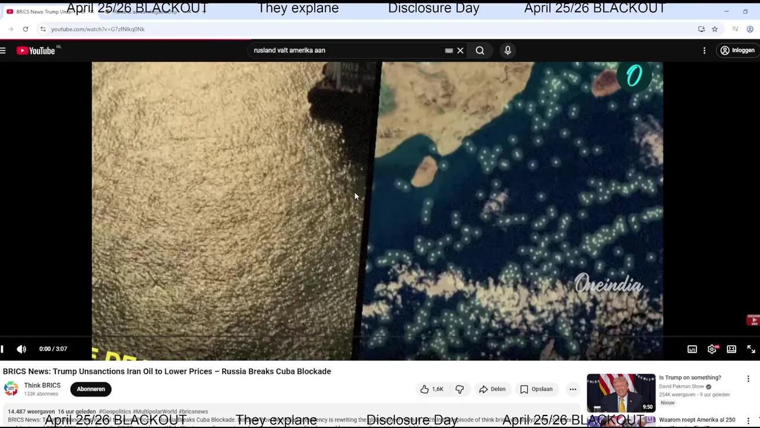Enter full screen on the video
Screen dimensions: 760x428
pyautogui.click(x=751, y=349)
